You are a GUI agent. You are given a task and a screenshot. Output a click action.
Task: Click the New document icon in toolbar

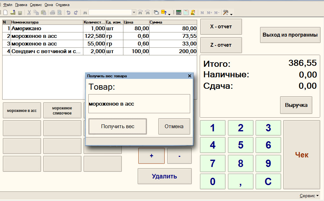[x=5, y=12]
